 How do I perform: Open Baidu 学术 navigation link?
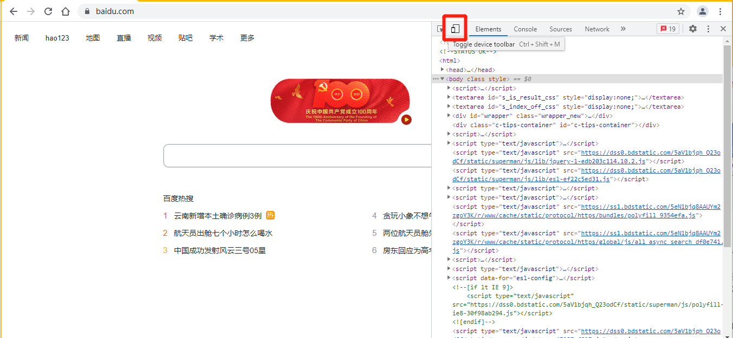click(217, 38)
